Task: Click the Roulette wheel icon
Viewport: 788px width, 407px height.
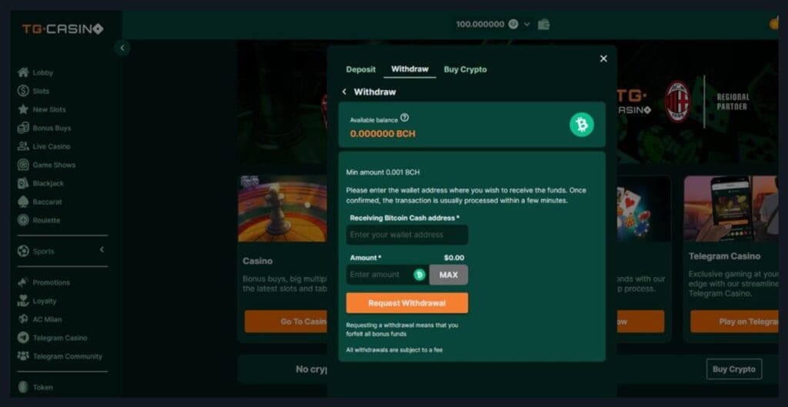Action: 23,220
